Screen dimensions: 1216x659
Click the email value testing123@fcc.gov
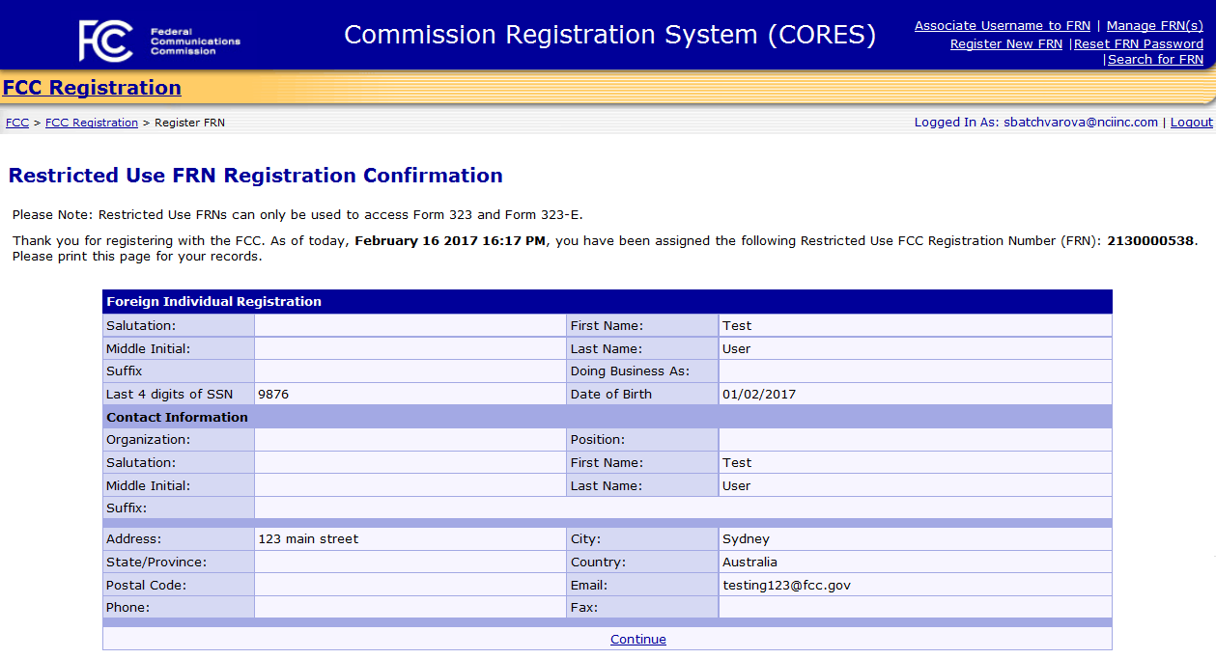point(786,586)
